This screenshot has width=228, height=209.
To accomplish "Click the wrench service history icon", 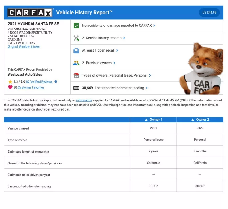I will point(76,38).
